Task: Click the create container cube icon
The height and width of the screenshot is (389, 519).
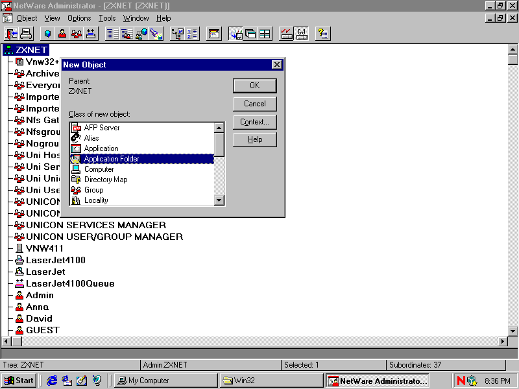Action: [x=47, y=34]
